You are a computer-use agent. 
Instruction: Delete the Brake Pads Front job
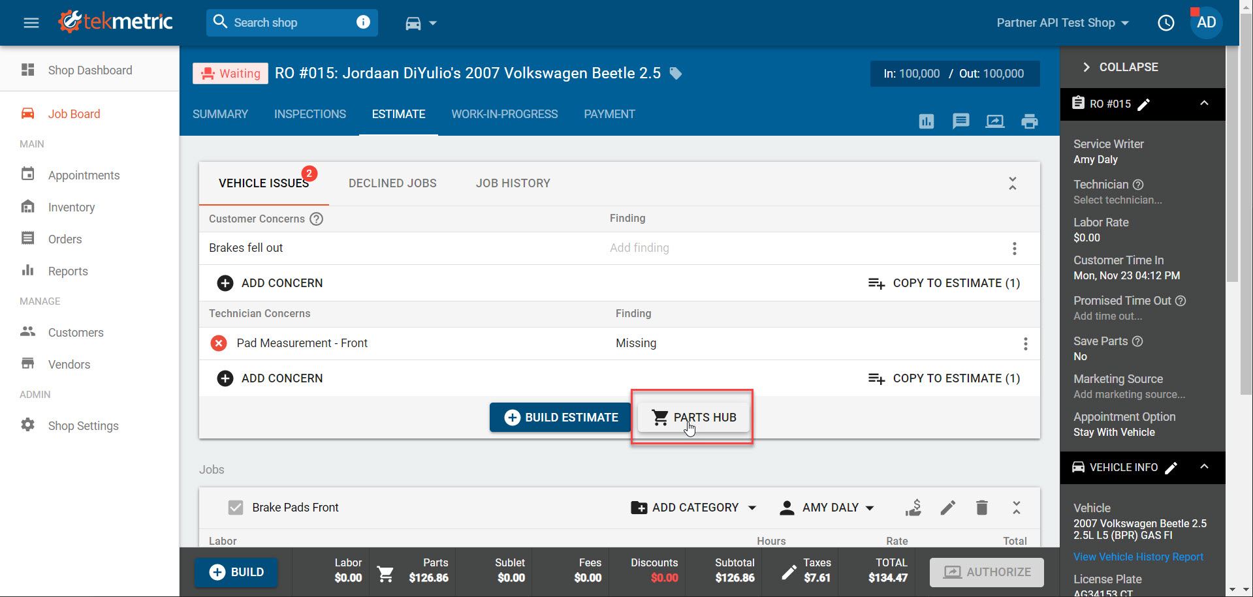(982, 507)
